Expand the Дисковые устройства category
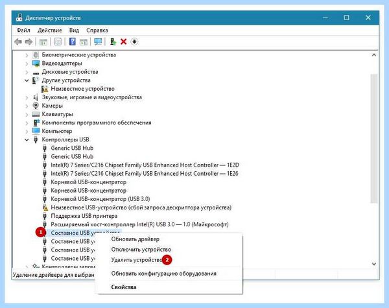 pyautogui.click(x=27, y=72)
